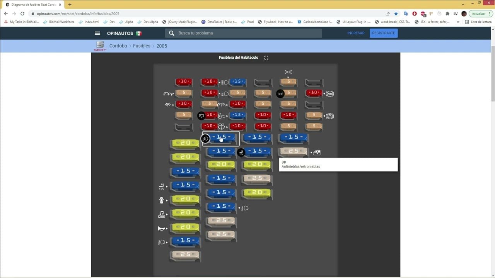Click the share page icon in address bar

coord(387,14)
